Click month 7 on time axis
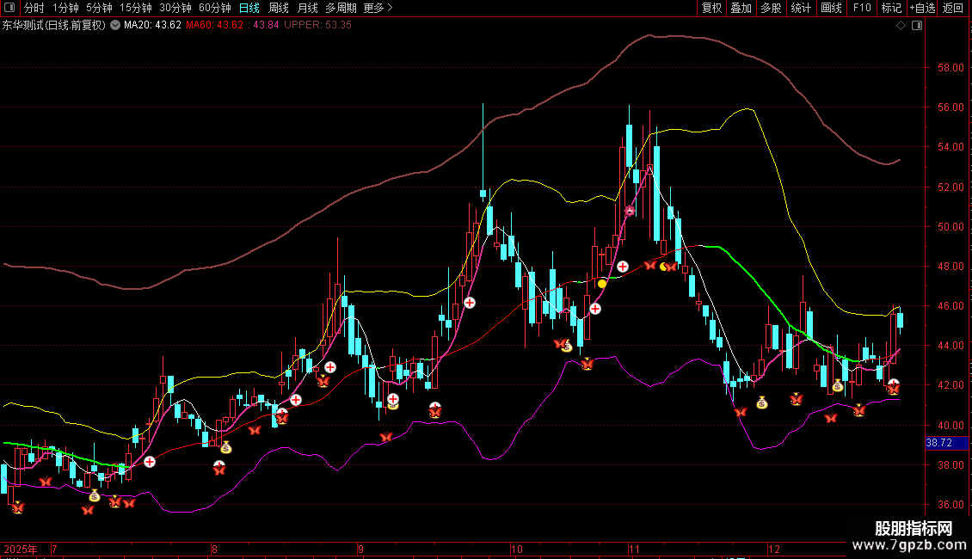 click(x=54, y=549)
